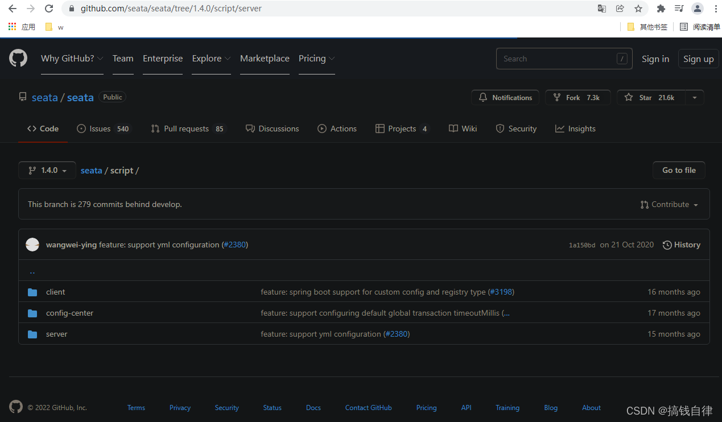Expand the Why GitHub? menu
Image resolution: width=722 pixels, height=422 pixels.
[72, 59]
